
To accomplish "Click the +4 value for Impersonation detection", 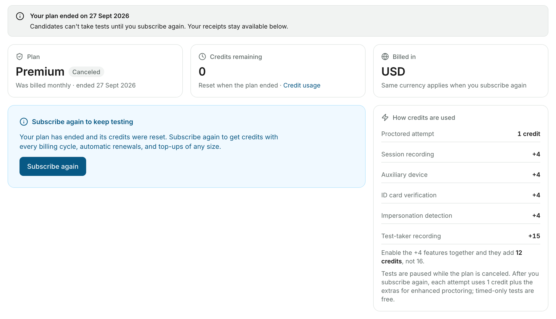I will (x=536, y=216).
